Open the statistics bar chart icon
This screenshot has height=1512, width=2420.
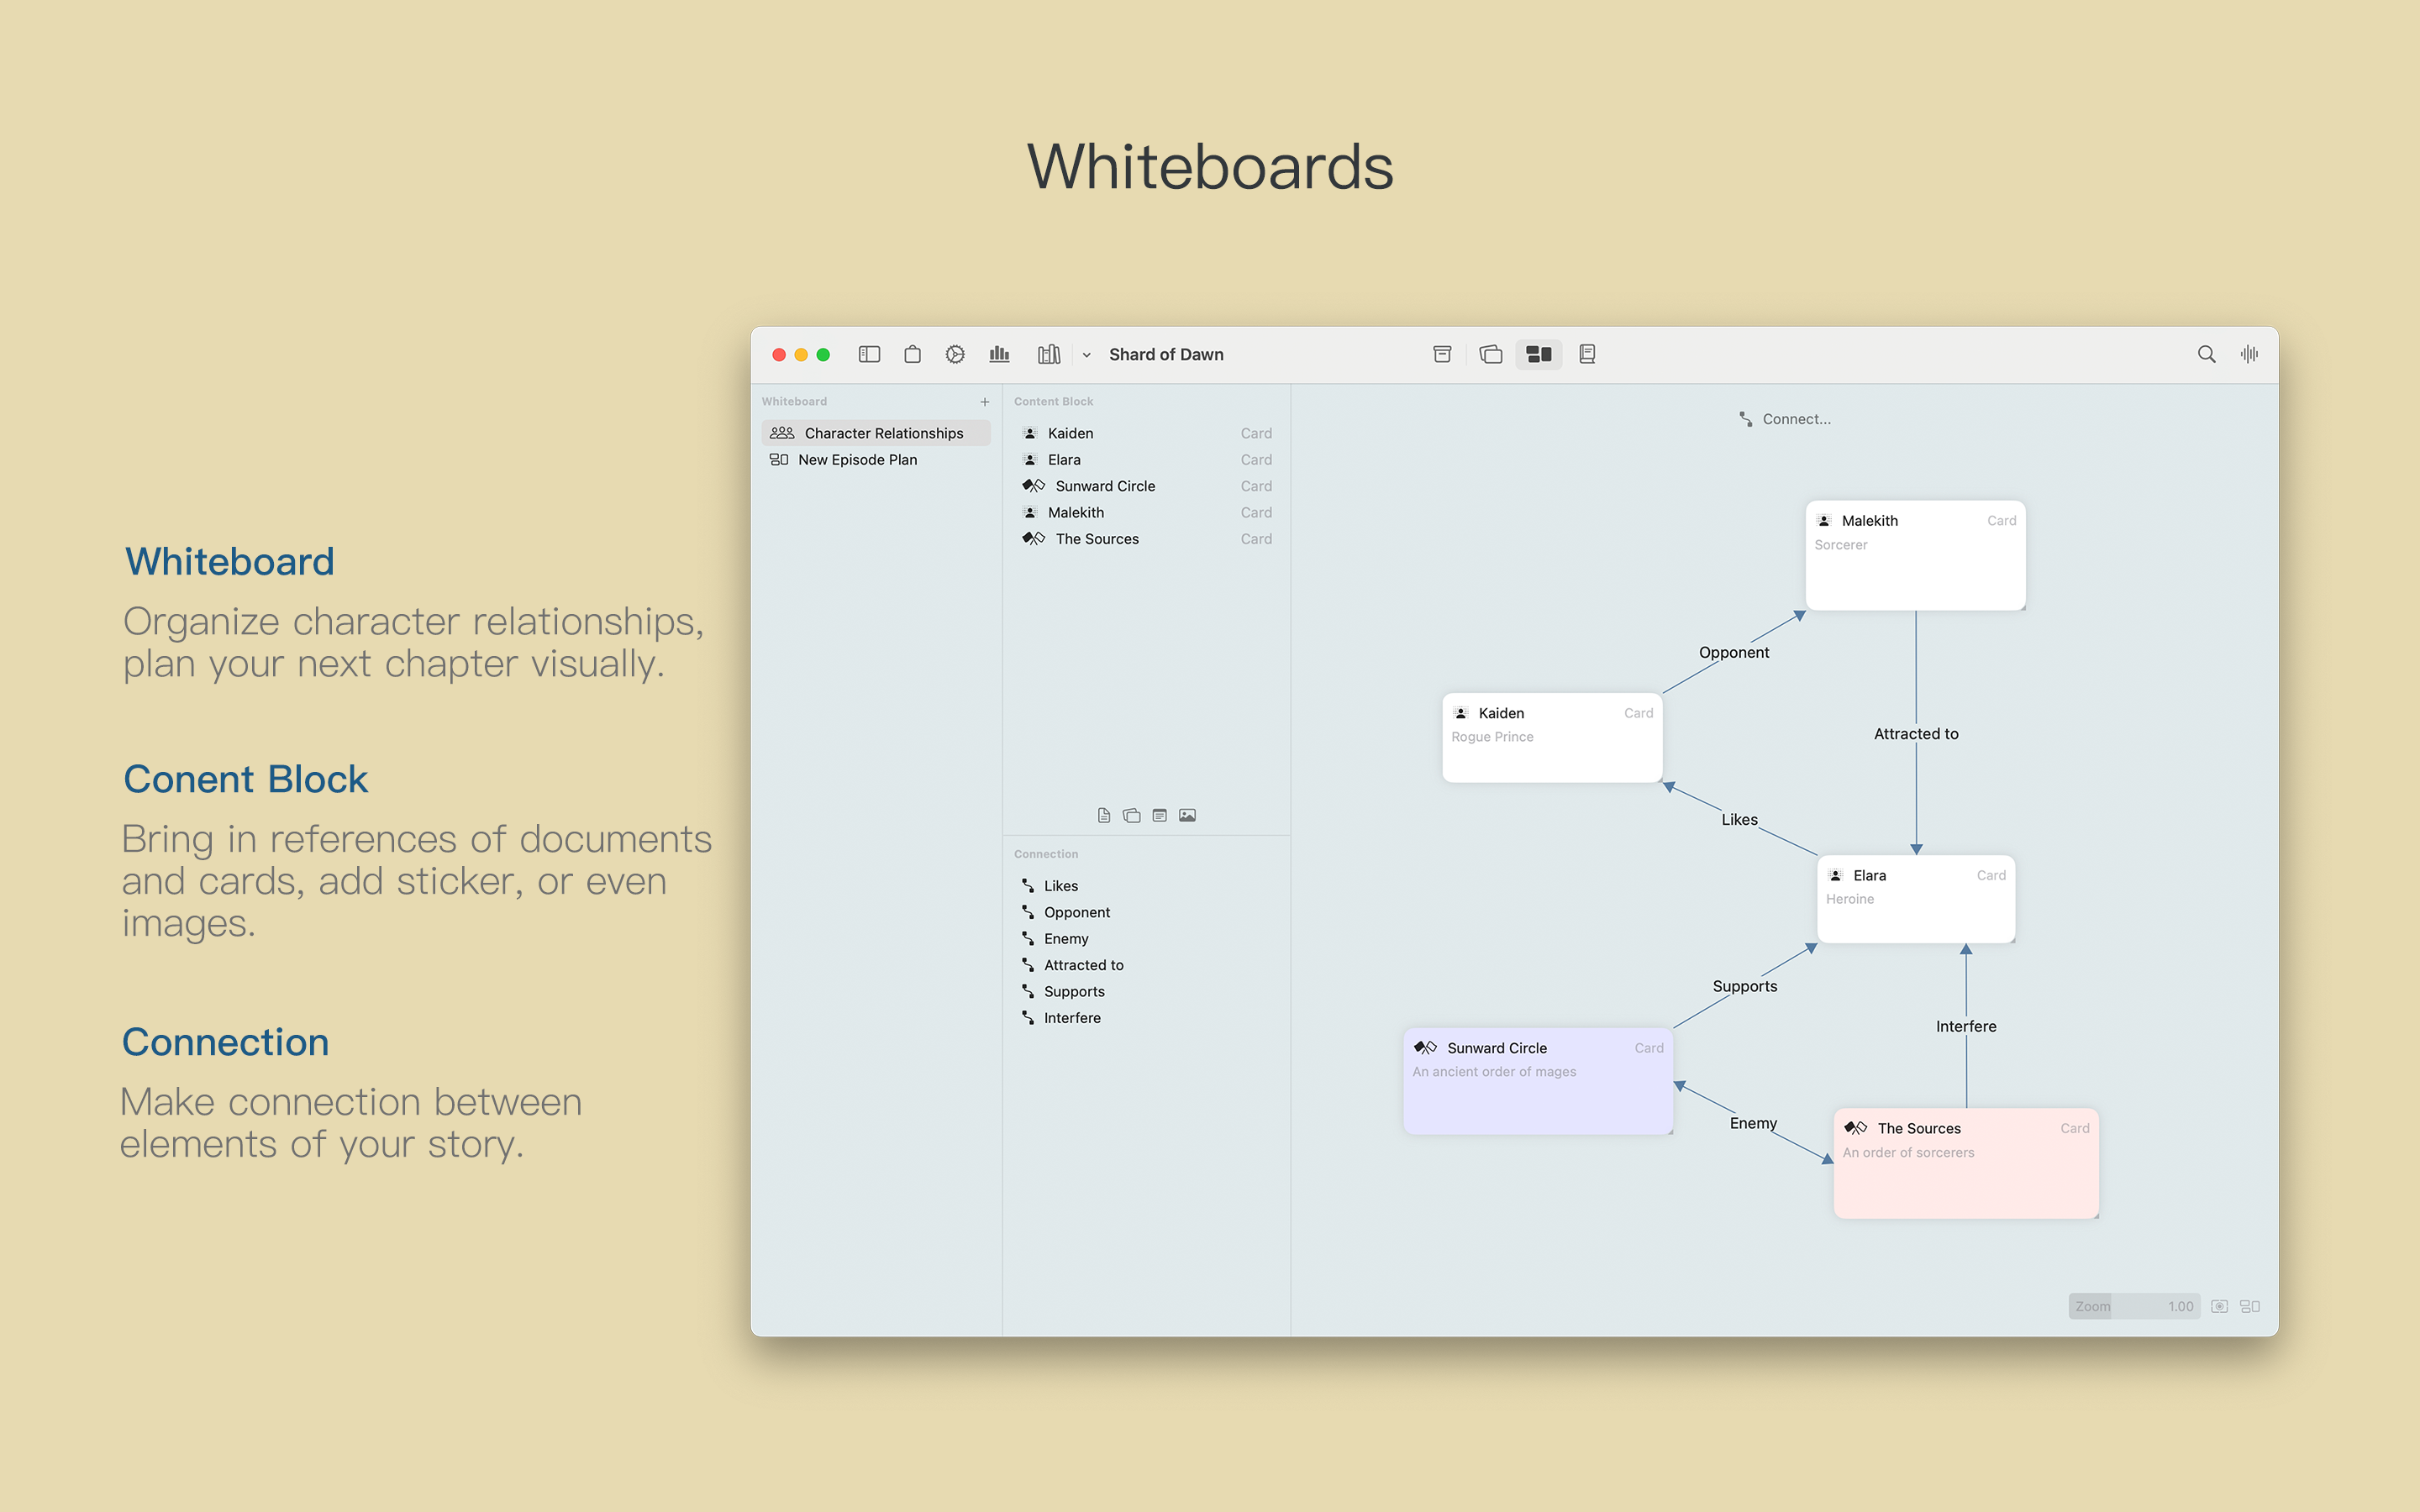click(999, 354)
